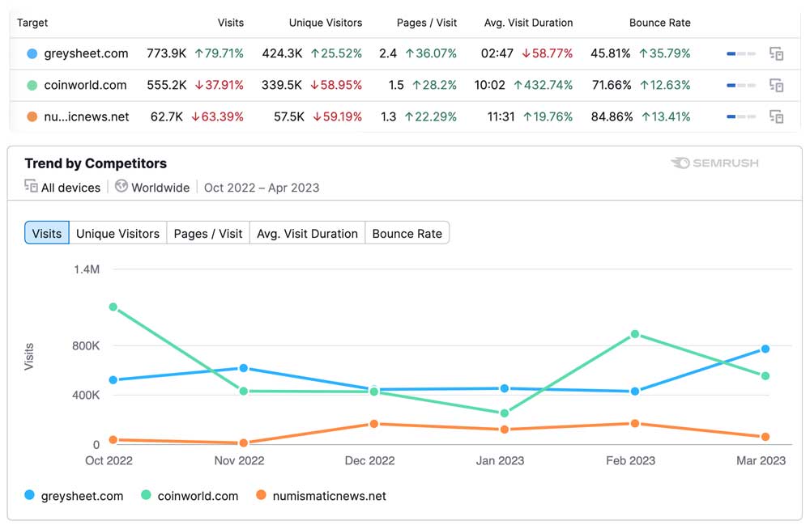Screen dimensions: 810x525
Task: Click coinworld.com traffic share mini bar
Action: click(741, 85)
